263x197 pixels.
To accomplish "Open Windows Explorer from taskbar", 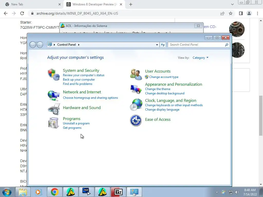I will click(x=23, y=192).
